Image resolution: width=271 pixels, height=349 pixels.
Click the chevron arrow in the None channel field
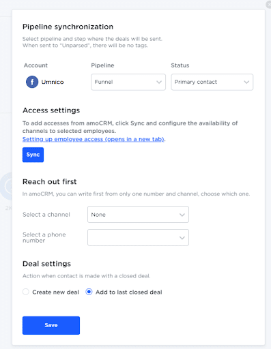coord(182,215)
